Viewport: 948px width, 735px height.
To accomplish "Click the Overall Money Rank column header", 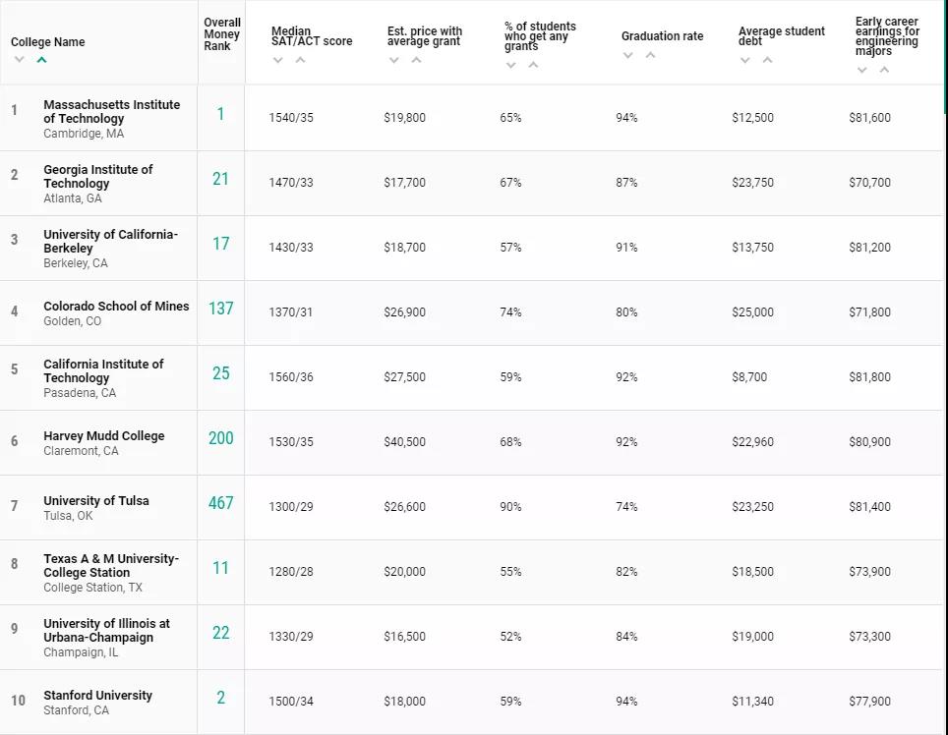I will [x=221, y=34].
